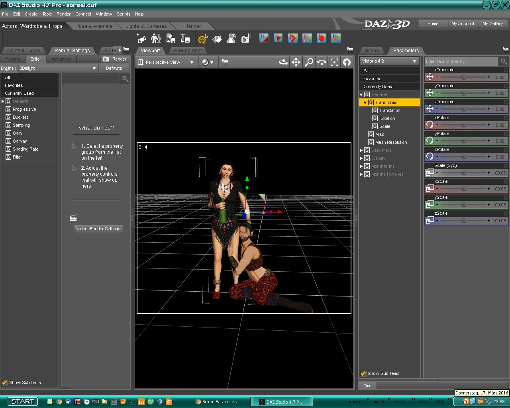The width and height of the screenshot is (510, 408).
Task: Open the Advanced tab in Render Settings
Action: coord(61,59)
